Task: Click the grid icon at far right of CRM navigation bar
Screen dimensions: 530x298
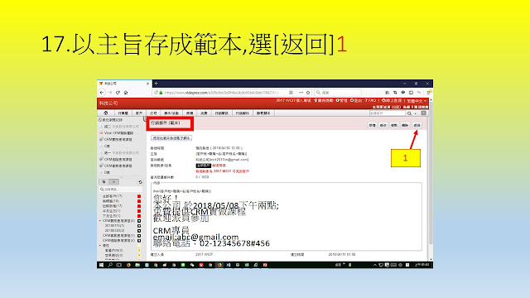Action: pos(423,113)
